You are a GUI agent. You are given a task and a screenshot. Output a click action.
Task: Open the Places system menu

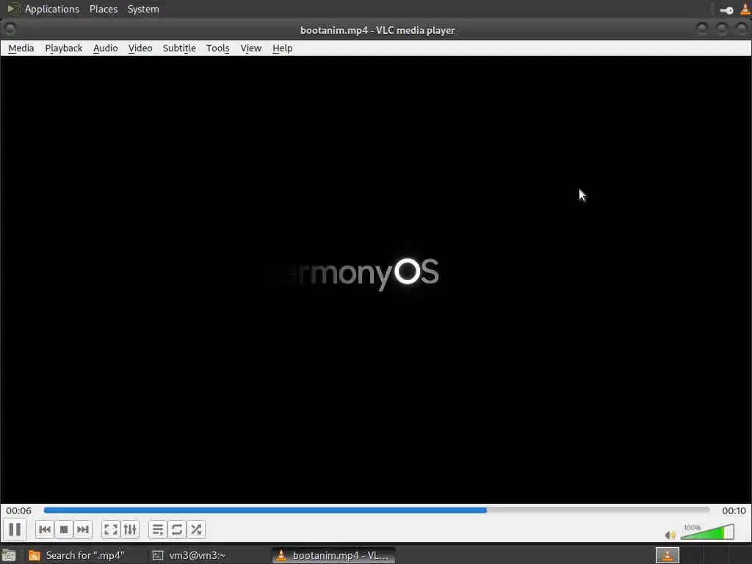coord(104,9)
